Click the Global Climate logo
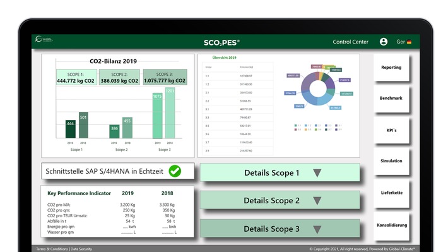The image size is (448, 252). pyautogui.click(x=44, y=39)
